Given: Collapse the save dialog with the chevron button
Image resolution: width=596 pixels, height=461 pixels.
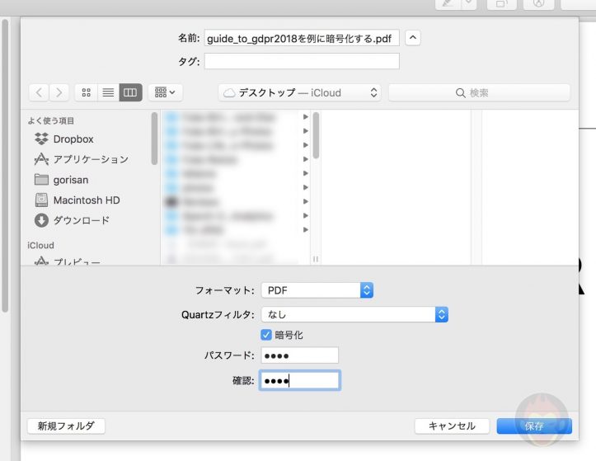Looking at the screenshot, I should coord(413,38).
